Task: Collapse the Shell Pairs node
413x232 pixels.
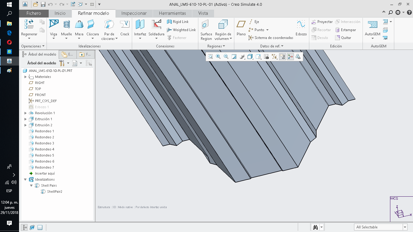Action: tap(31, 185)
